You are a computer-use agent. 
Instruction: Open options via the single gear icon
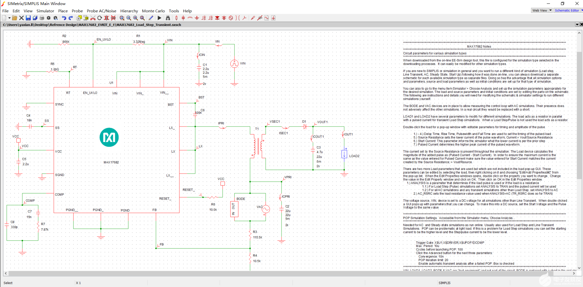click(48, 18)
